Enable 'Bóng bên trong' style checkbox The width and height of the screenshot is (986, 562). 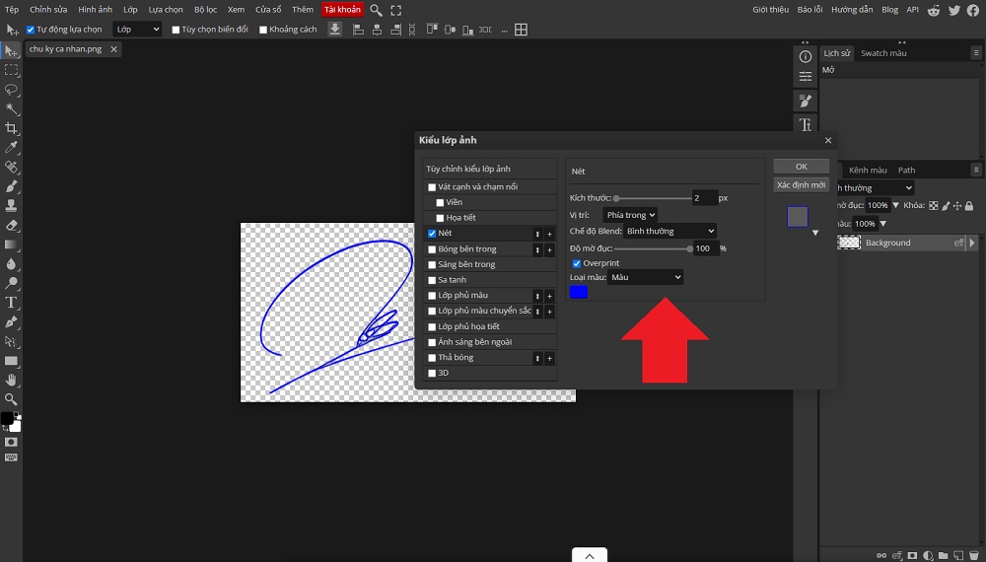(432, 249)
